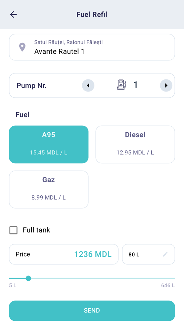
Task: Click the SEND button
Action: [92, 311]
